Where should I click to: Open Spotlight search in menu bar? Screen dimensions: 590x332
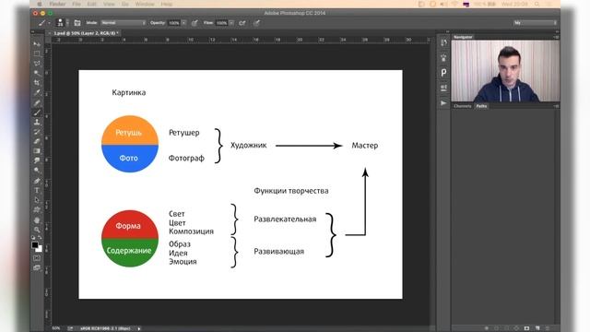[537, 4]
